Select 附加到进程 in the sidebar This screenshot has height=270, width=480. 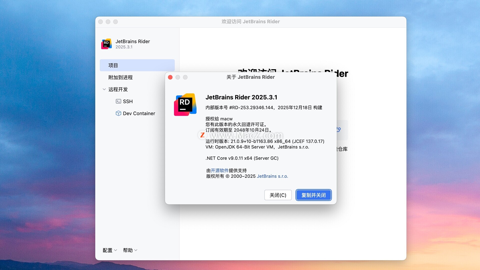(120, 77)
